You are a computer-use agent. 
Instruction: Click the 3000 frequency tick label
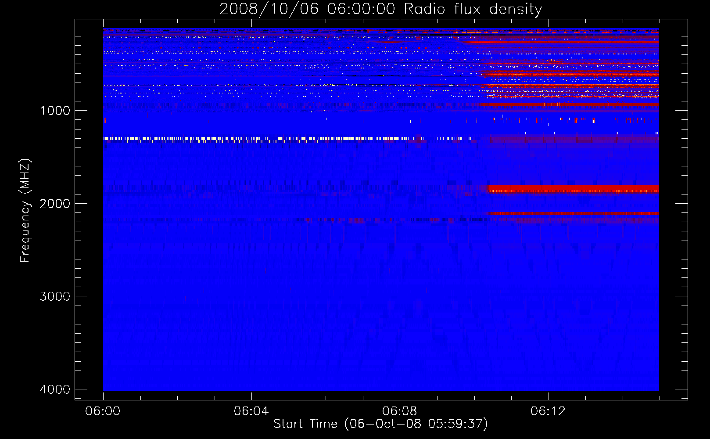point(55,296)
